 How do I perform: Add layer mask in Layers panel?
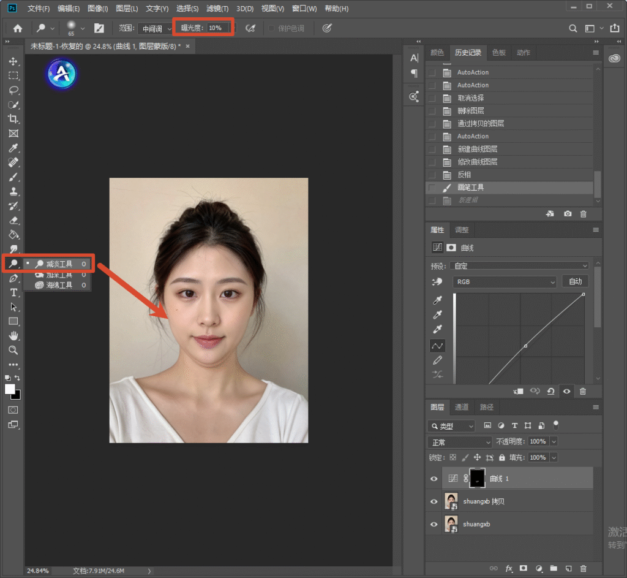pos(524,568)
